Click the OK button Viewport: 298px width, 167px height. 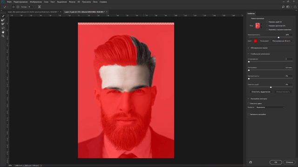(x=276, y=162)
